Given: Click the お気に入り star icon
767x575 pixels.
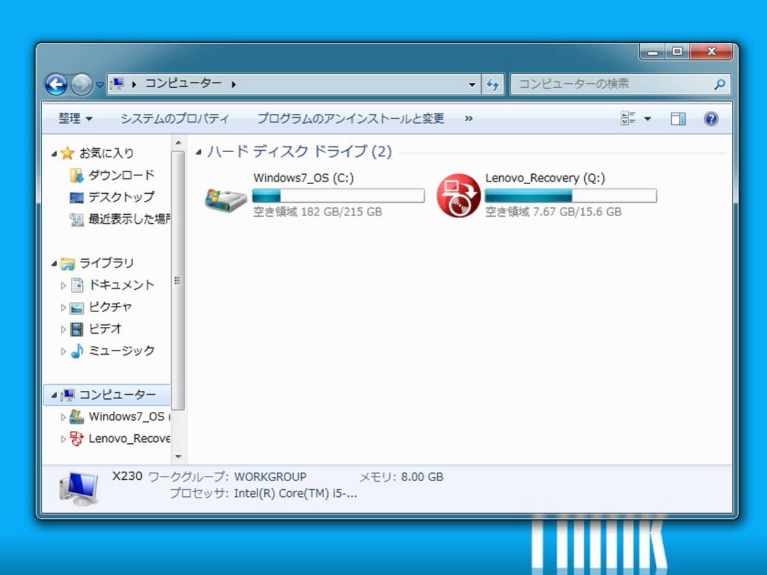Looking at the screenshot, I should pyautogui.click(x=67, y=154).
